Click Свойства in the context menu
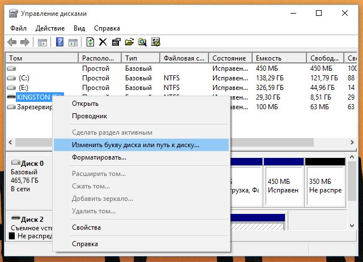The image size is (363, 262). [x=86, y=227]
